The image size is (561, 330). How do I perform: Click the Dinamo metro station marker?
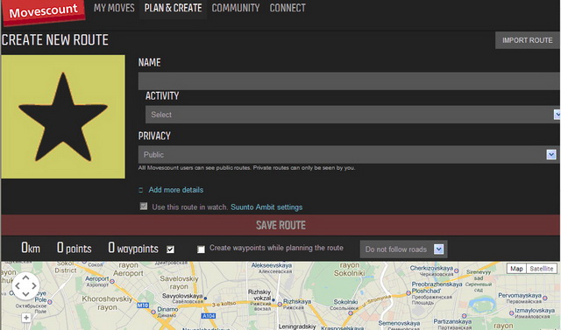[153, 312]
